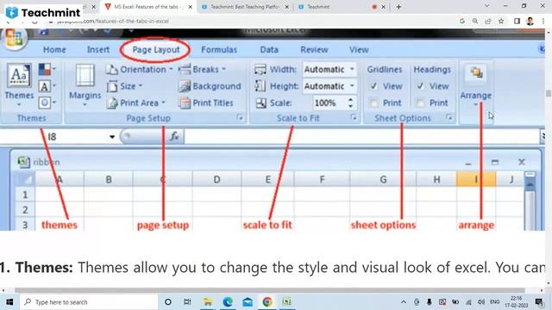
Task: Expand the Breaks dropdown arrow
Action: point(224,69)
